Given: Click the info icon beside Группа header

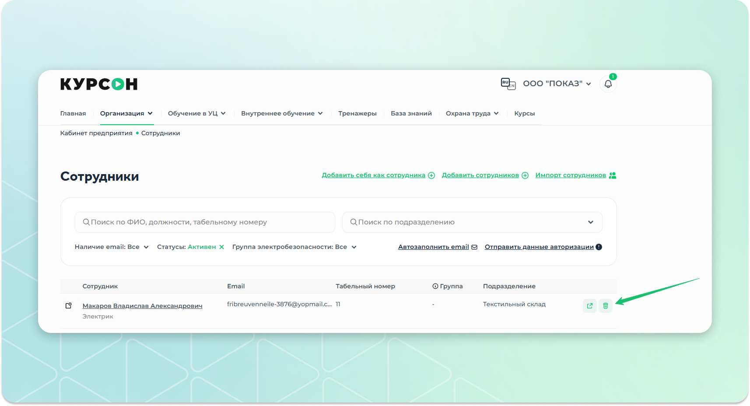Looking at the screenshot, I should tap(435, 286).
